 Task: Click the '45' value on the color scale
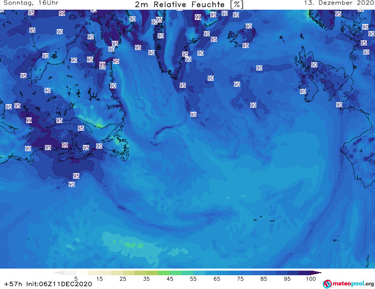pyautogui.click(x=170, y=279)
